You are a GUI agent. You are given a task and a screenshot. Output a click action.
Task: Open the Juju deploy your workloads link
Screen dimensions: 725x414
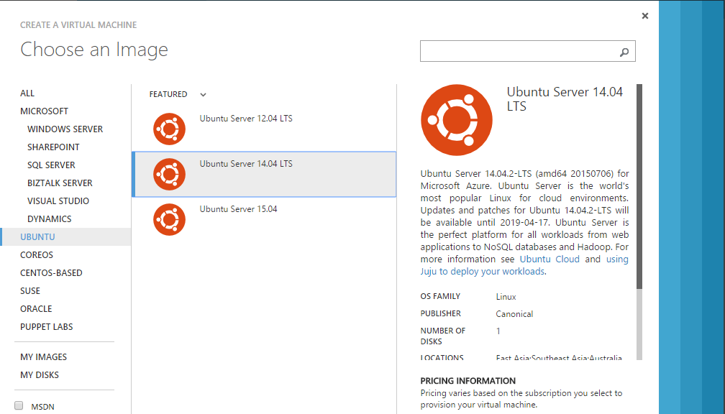coord(482,272)
